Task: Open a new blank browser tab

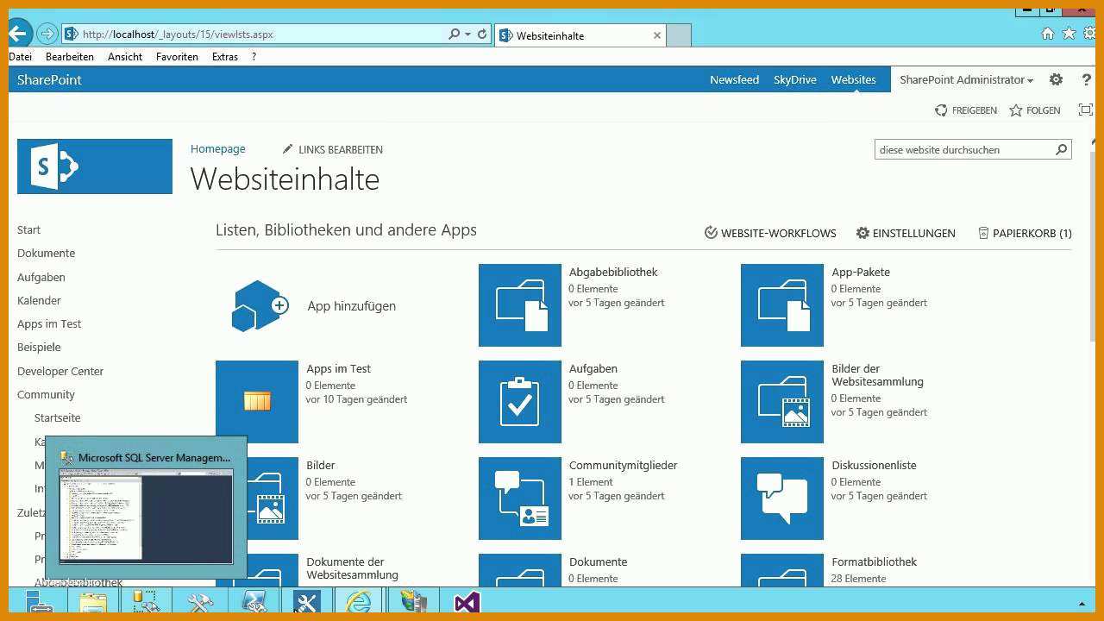Action: point(679,35)
